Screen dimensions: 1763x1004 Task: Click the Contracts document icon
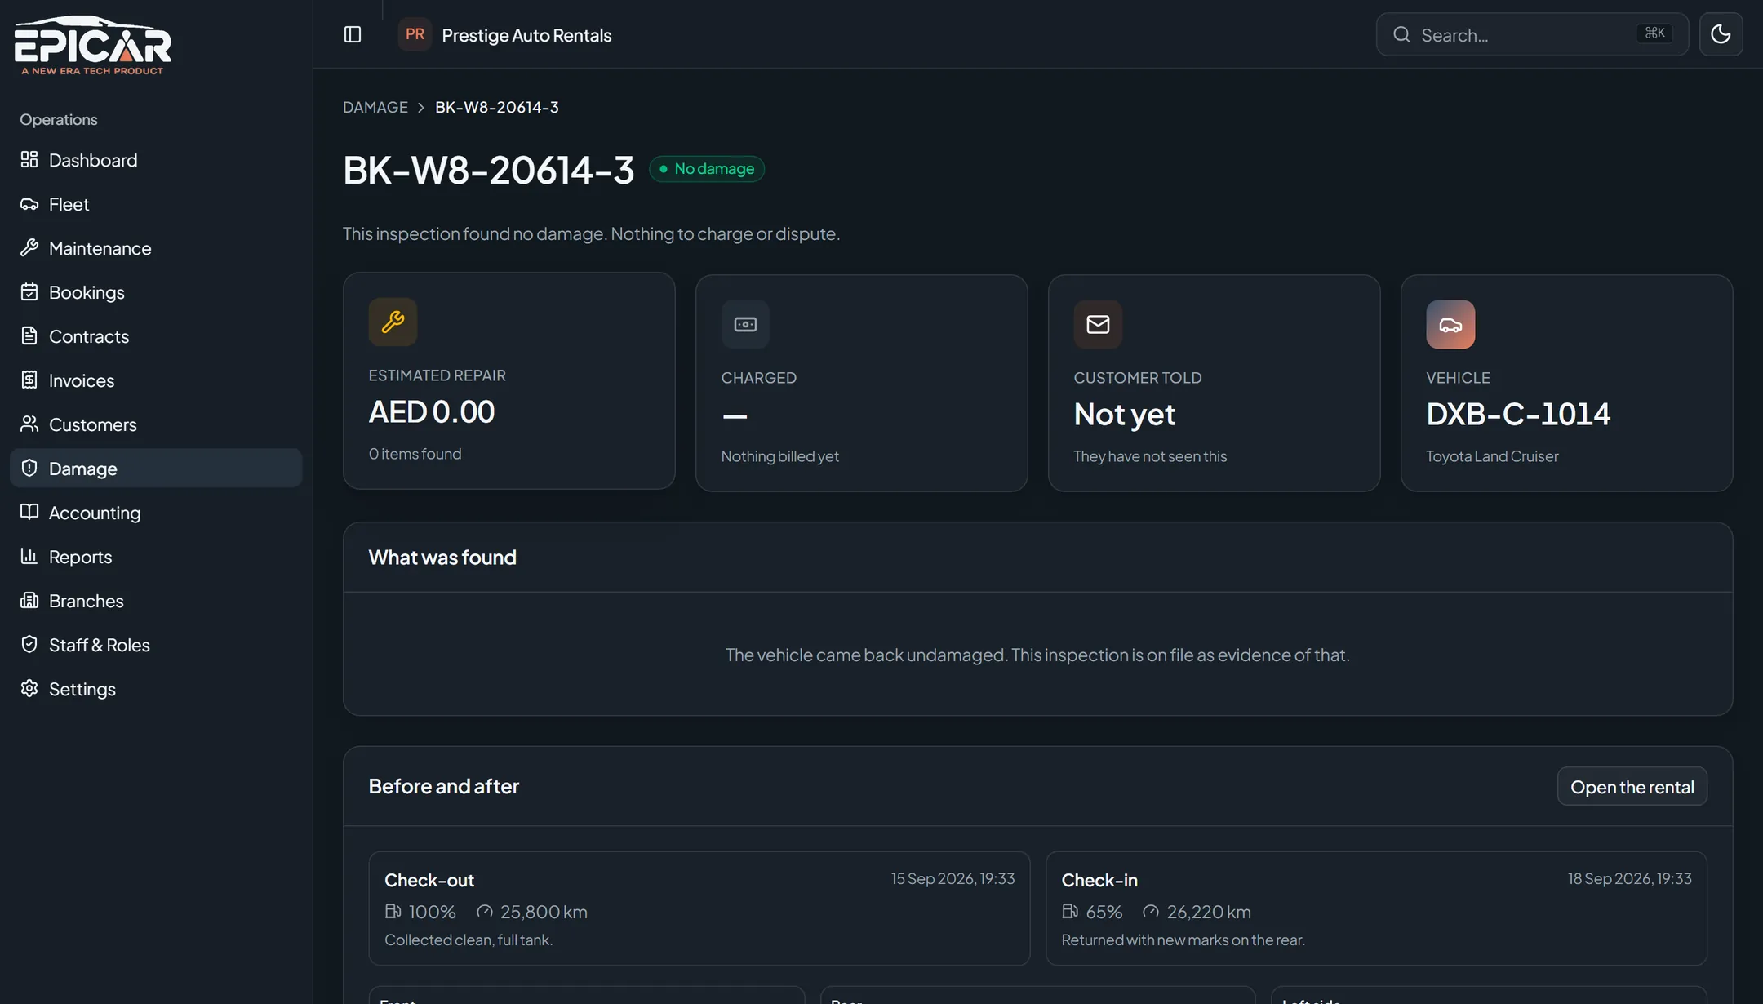(29, 335)
